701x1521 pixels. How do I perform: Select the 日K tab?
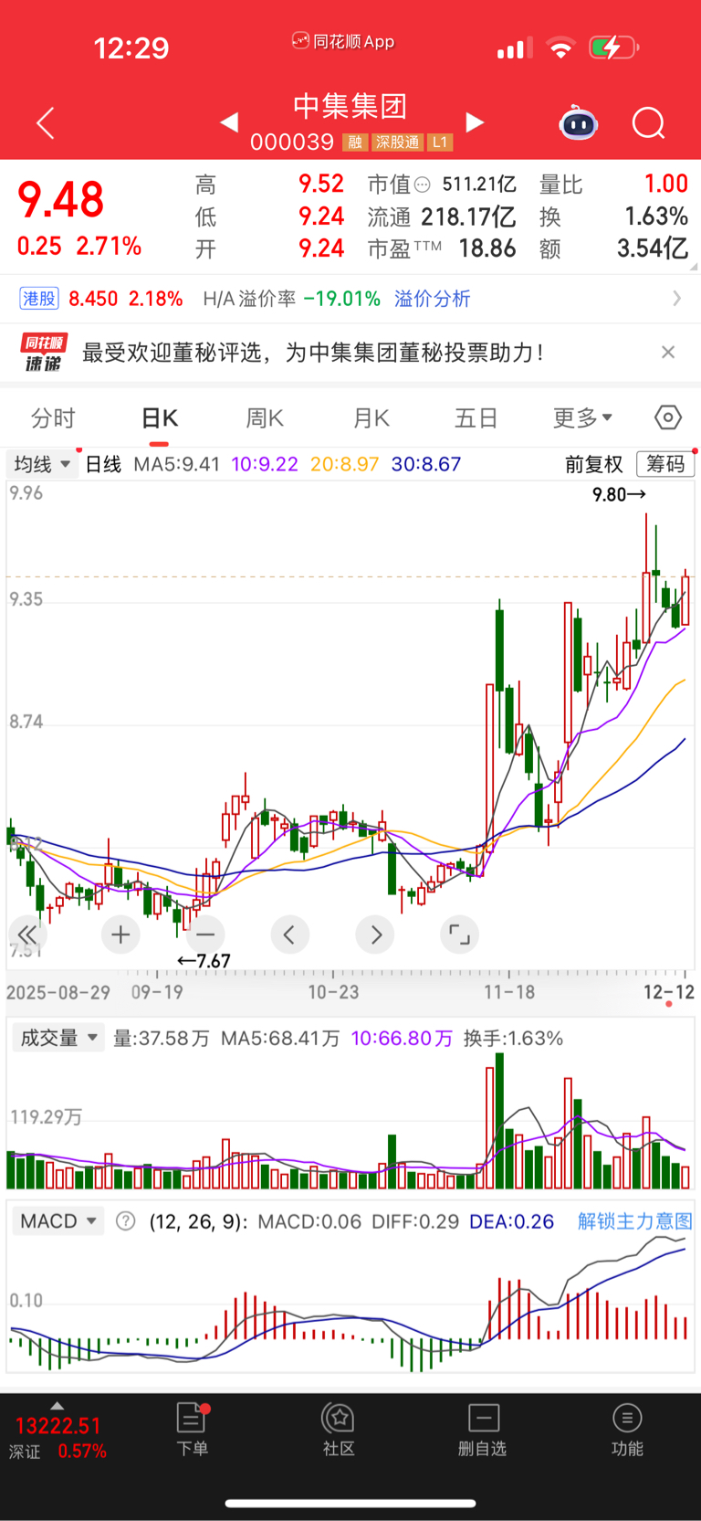(x=159, y=418)
